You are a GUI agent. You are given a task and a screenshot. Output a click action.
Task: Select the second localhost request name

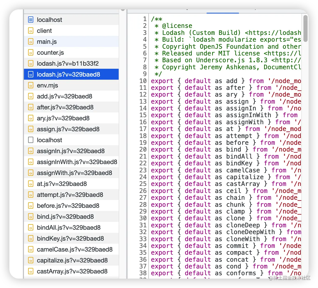49,140
